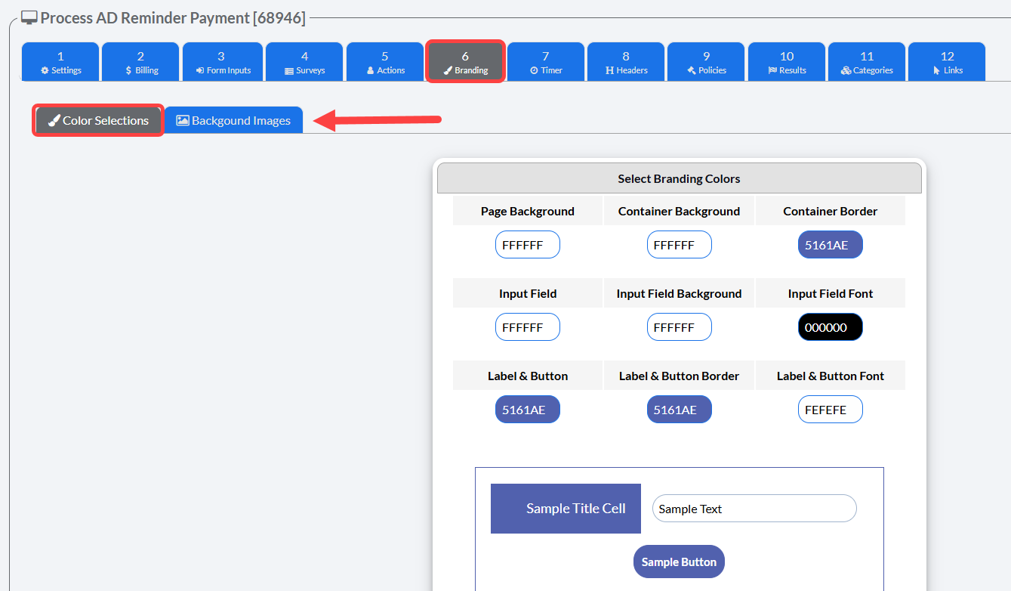1011x591 pixels.
Task: Click the monitor icon beside Process AD Reminder Payment
Action: [x=29, y=18]
